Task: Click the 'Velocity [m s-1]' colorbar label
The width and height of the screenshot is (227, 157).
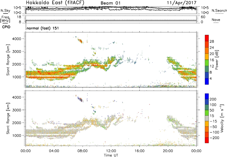Action: pyautogui.click(x=222, y=118)
